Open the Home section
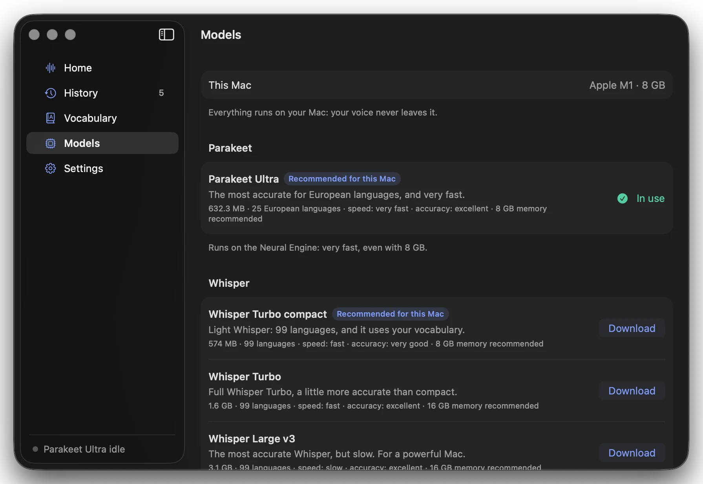Screen dimensions: 703x484 point(102,68)
